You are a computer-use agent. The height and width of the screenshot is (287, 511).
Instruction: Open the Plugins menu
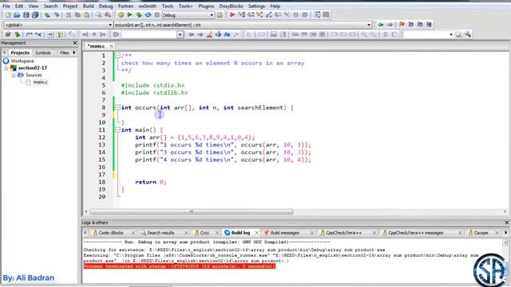[206, 6]
